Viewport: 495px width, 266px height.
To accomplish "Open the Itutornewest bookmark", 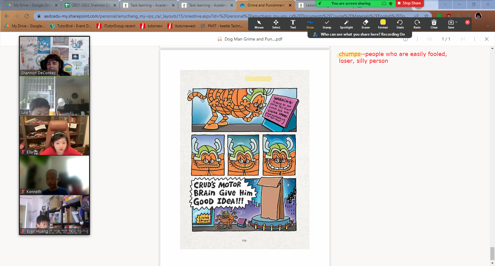I will coord(182,26).
